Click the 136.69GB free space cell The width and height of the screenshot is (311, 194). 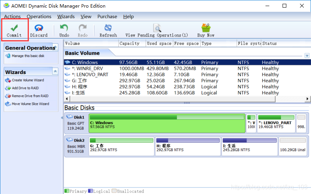(184, 93)
